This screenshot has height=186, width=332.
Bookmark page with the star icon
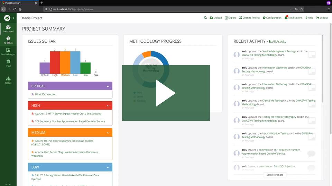302,9
